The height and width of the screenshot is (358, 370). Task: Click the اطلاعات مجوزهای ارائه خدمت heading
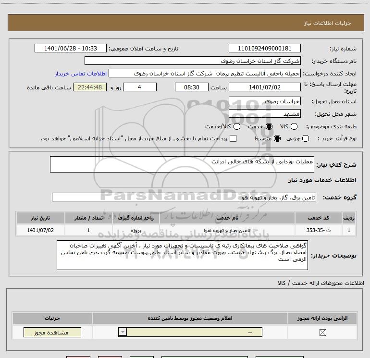coord(321,283)
